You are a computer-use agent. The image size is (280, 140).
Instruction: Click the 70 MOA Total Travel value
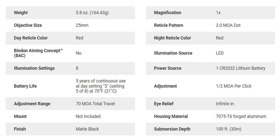click(95, 104)
